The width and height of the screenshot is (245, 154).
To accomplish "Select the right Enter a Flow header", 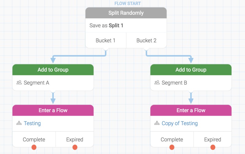I will [x=191, y=110].
